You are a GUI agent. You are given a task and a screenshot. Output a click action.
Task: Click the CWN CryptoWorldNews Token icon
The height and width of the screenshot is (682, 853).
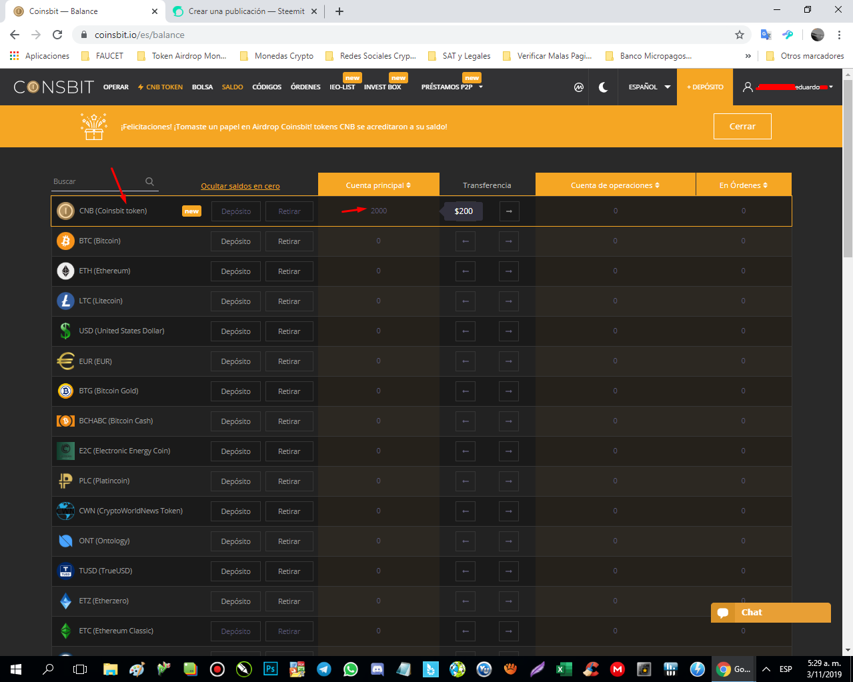pos(65,511)
